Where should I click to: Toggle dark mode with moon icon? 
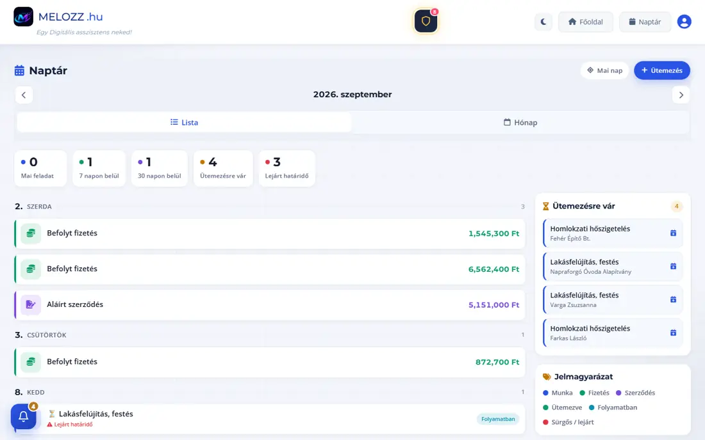click(x=543, y=22)
